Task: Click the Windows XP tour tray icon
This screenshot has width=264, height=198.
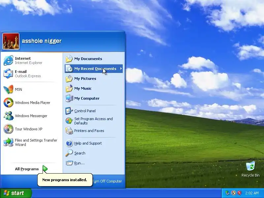Action: click(233, 193)
